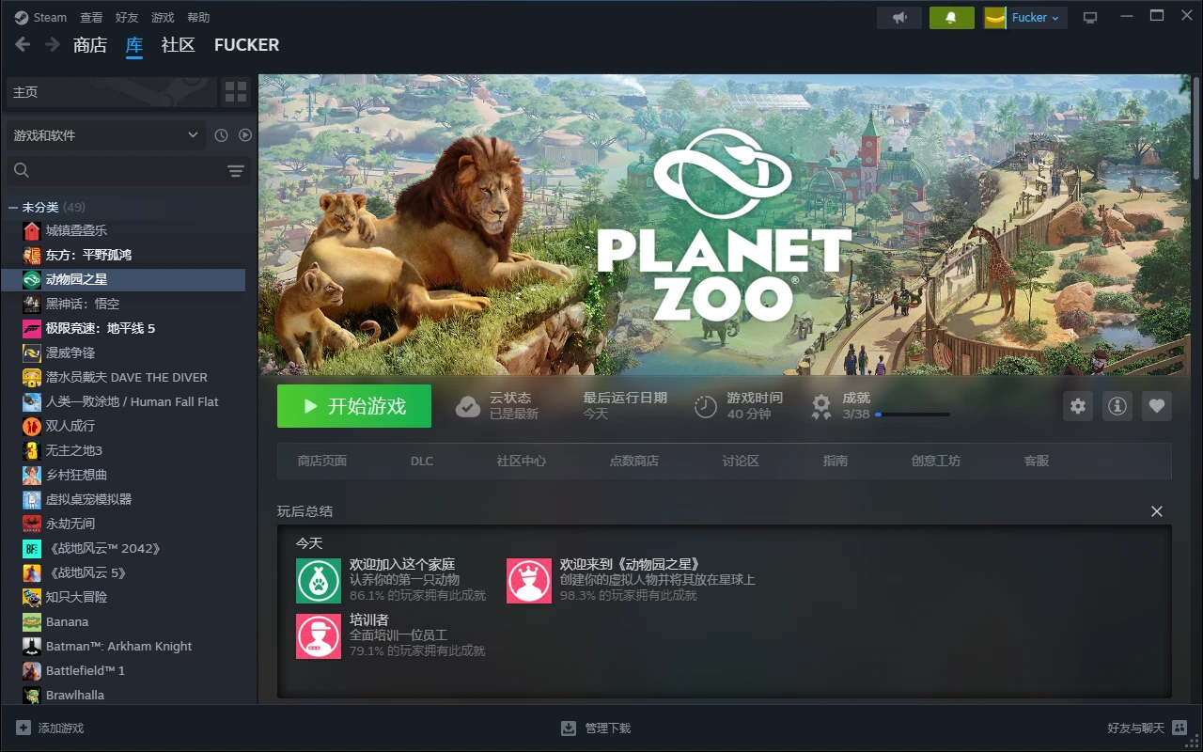Image resolution: width=1203 pixels, height=752 pixels.
Task: Open the 商店页面 tab
Action: point(322,461)
